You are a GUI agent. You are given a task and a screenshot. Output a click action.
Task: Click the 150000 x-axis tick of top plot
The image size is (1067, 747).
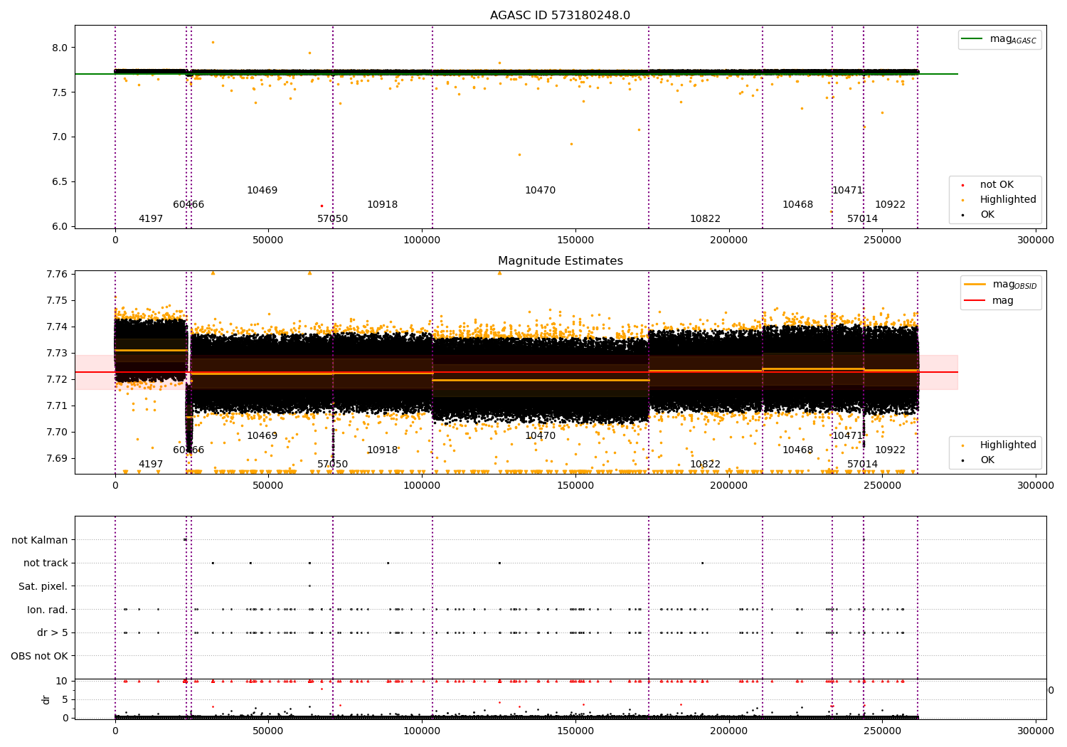pos(575,240)
